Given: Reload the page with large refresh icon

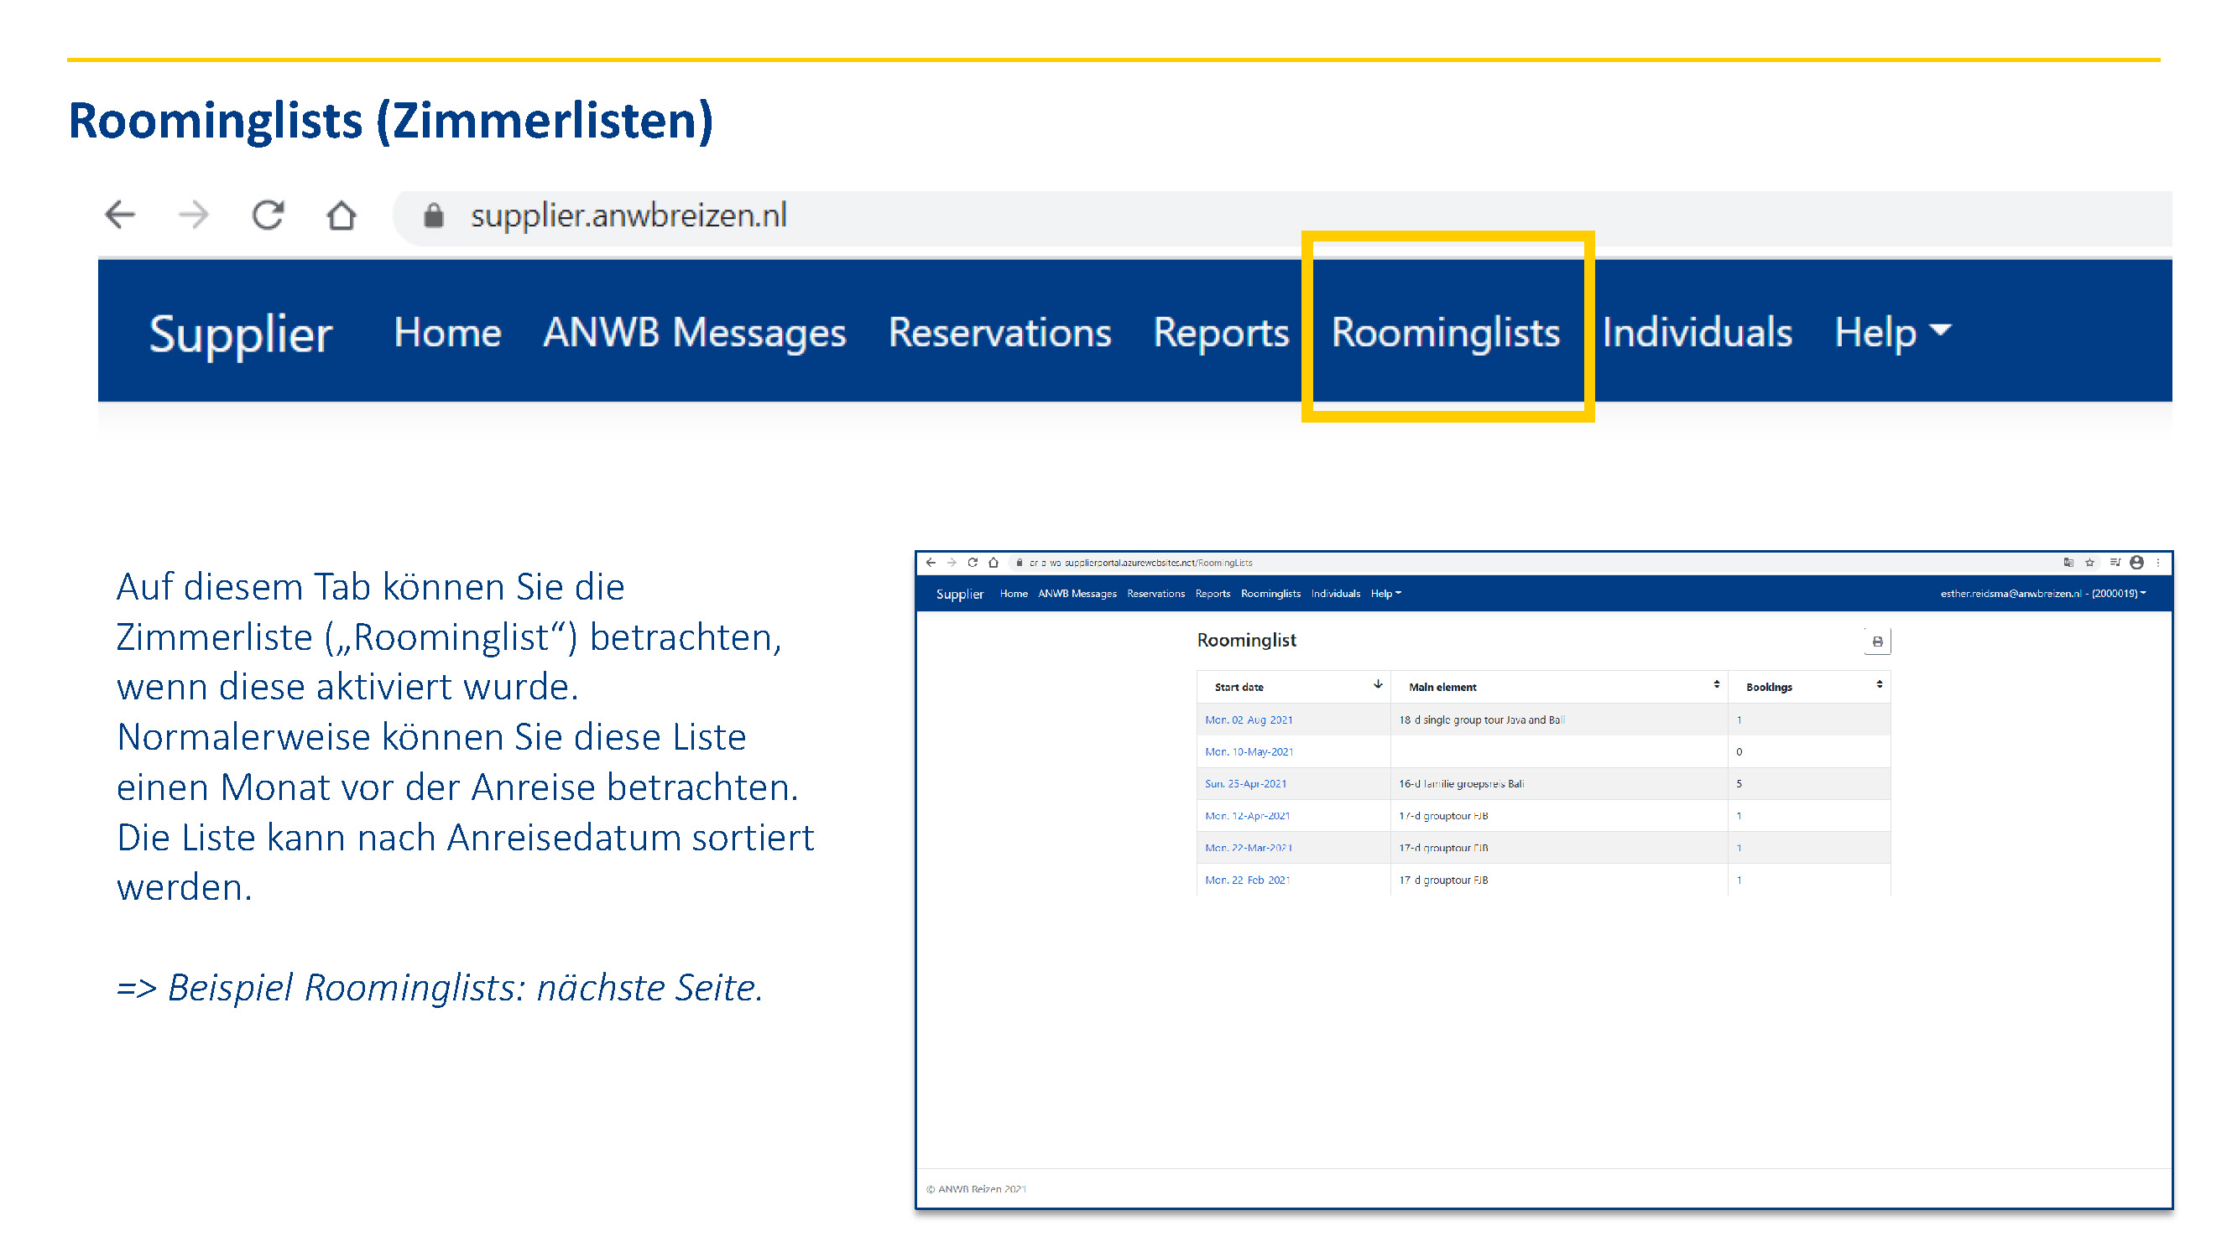Looking at the screenshot, I should (268, 215).
